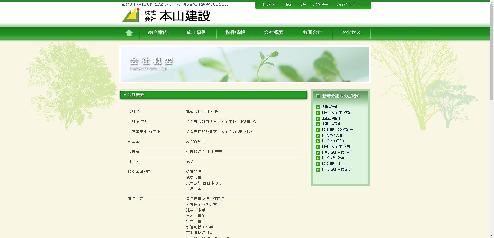Viewport: 494px width, 238px height.
Task: Open the アクセス page
Action: pos(351,33)
